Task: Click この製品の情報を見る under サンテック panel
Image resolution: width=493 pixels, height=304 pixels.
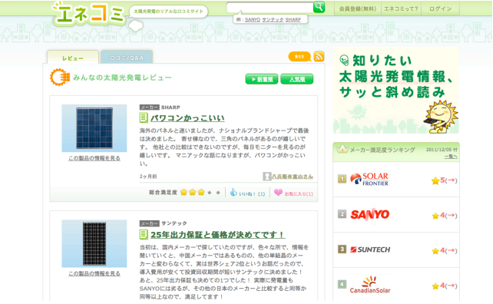Action: (x=94, y=273)
